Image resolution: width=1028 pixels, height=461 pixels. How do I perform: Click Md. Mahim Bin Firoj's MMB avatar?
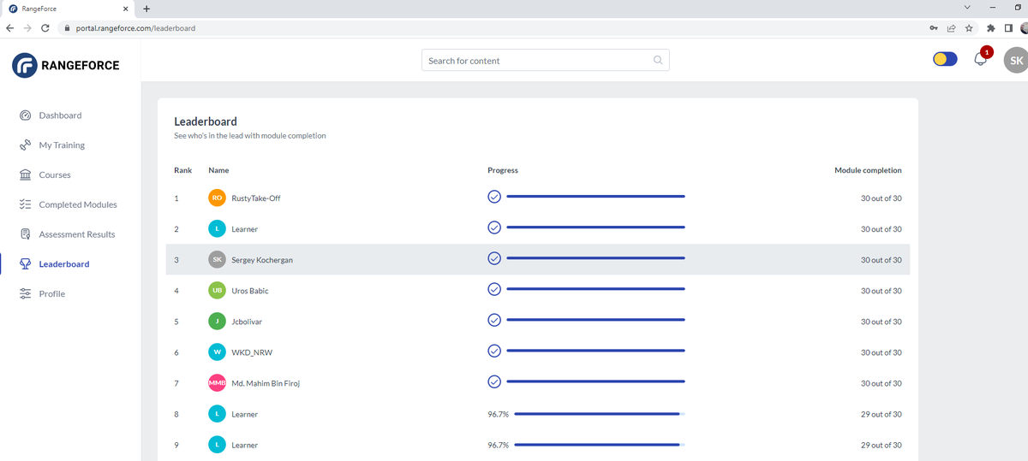click(x=218, y=383)
